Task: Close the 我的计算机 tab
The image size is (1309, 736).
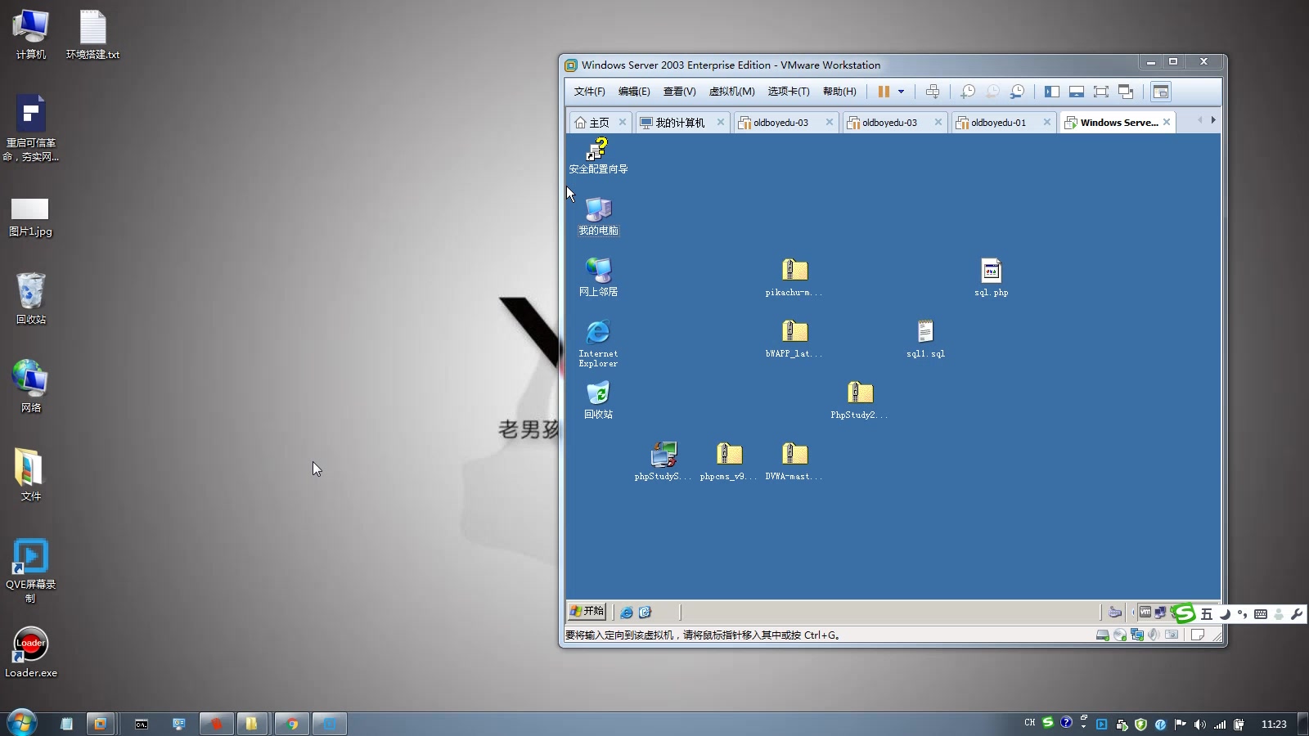Action: click(720, 122)
